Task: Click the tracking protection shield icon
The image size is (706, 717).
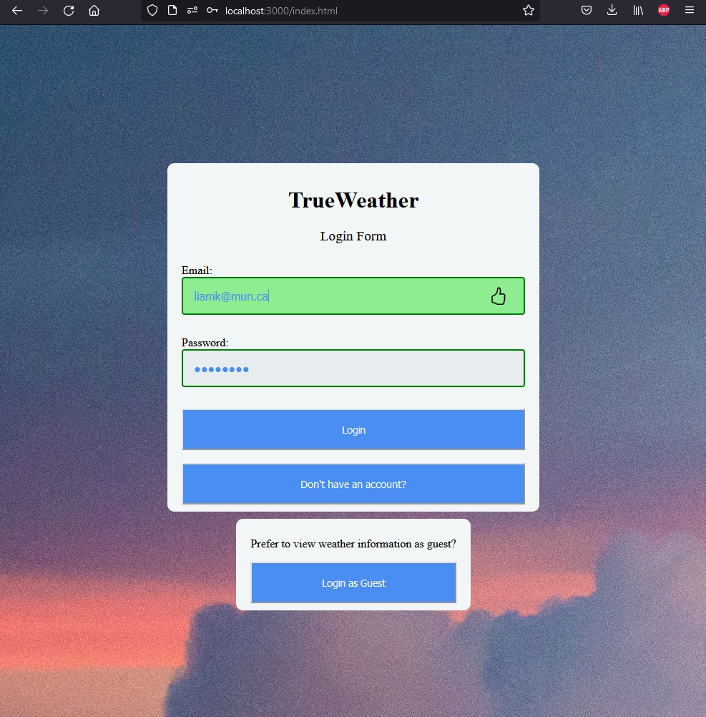Action: pos(152,10)
